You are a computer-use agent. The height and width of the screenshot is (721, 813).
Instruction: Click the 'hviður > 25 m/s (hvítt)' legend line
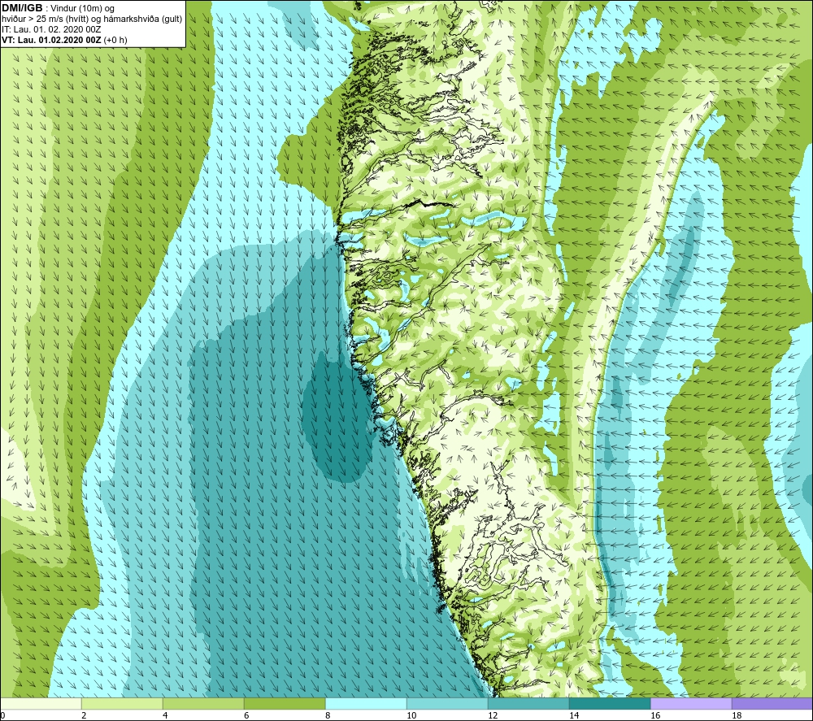[x=92, y=19]
